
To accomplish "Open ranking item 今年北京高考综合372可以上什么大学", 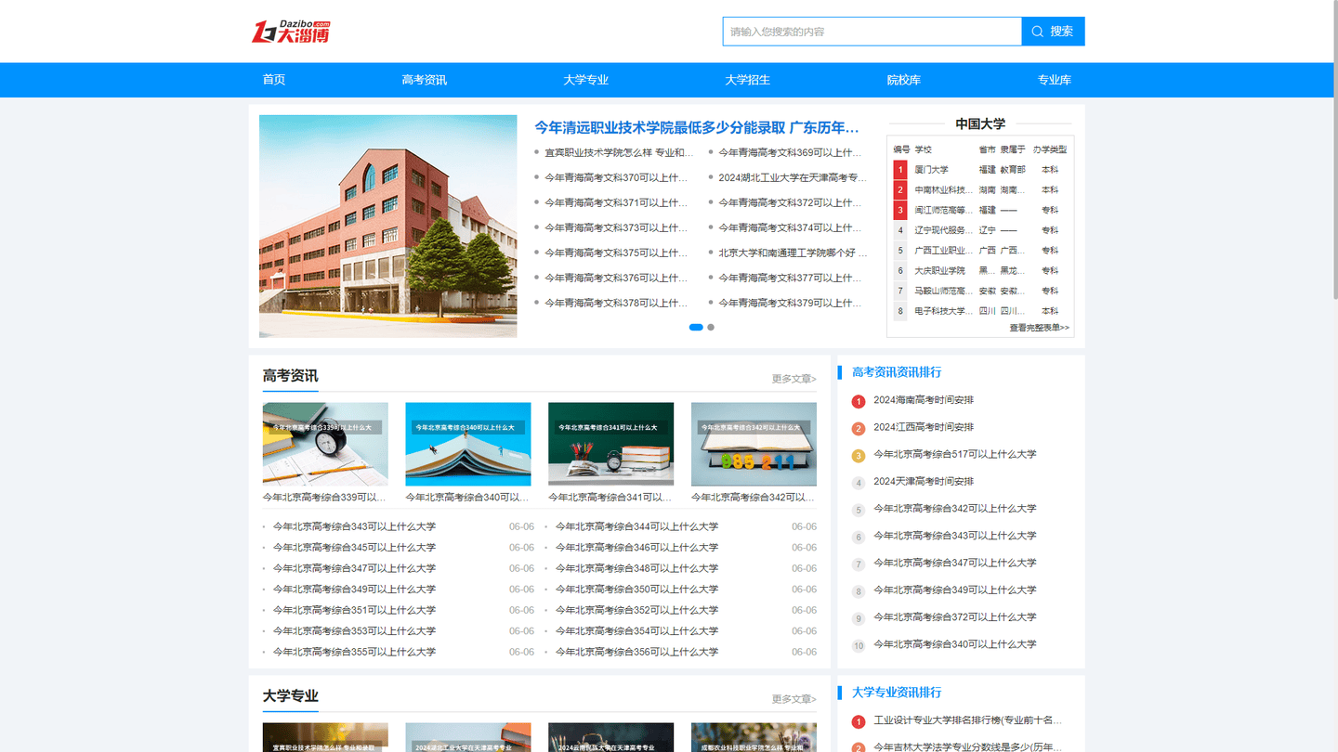I will tap(955, 617).
